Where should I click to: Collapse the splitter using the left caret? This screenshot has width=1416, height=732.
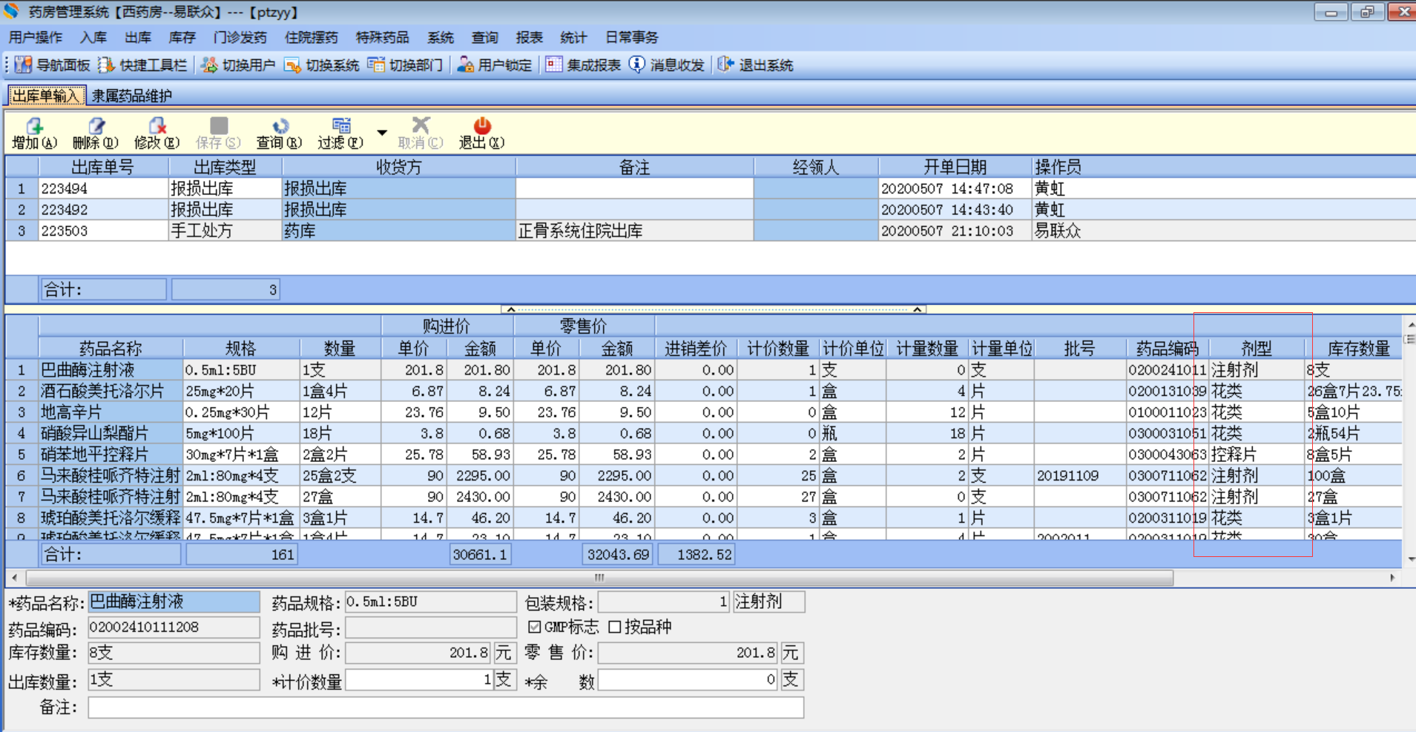click(x=510, y=309)
